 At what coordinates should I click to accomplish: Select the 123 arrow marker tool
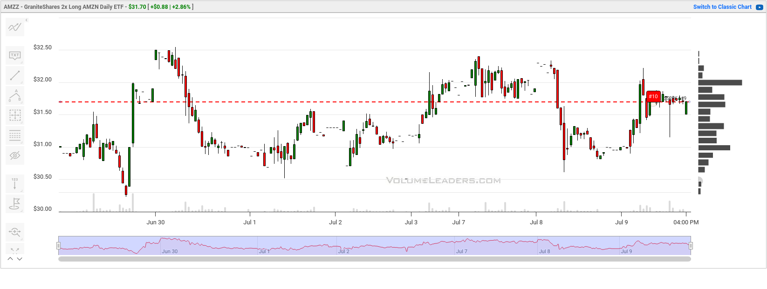click(x=15, y=184)
